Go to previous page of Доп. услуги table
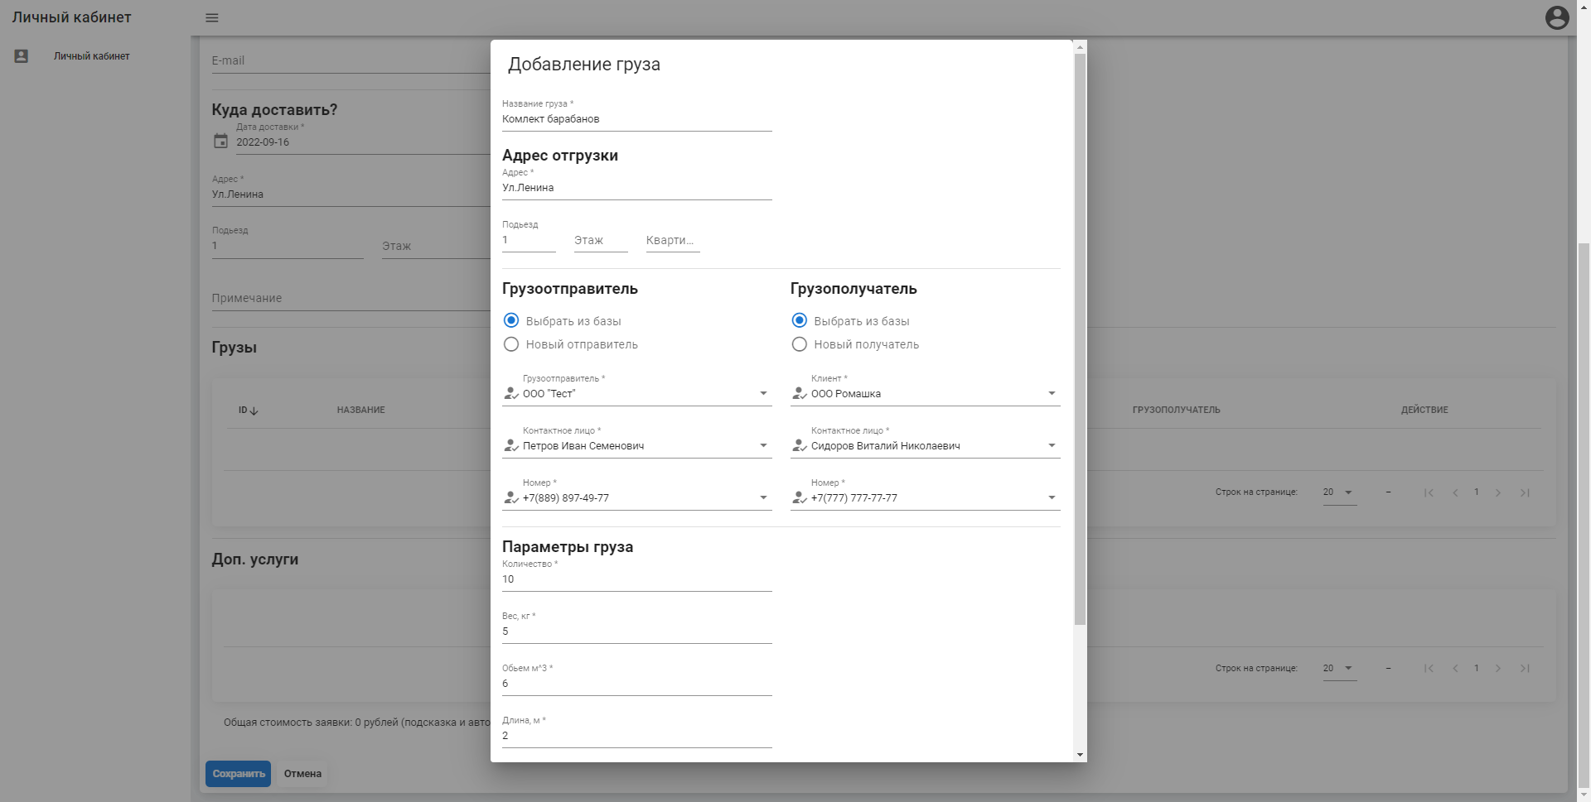 (1455, 668)
